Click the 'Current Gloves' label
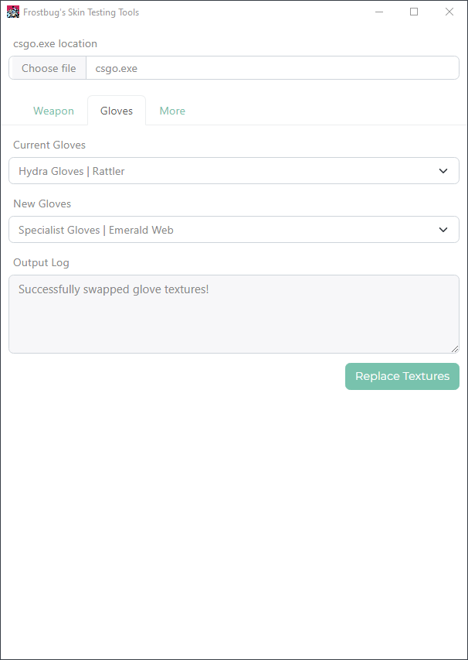Viewport: 468px width, 660px height. [49, 145]
